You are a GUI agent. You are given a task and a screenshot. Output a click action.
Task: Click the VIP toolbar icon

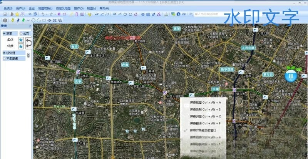click(x=184, y=14)
